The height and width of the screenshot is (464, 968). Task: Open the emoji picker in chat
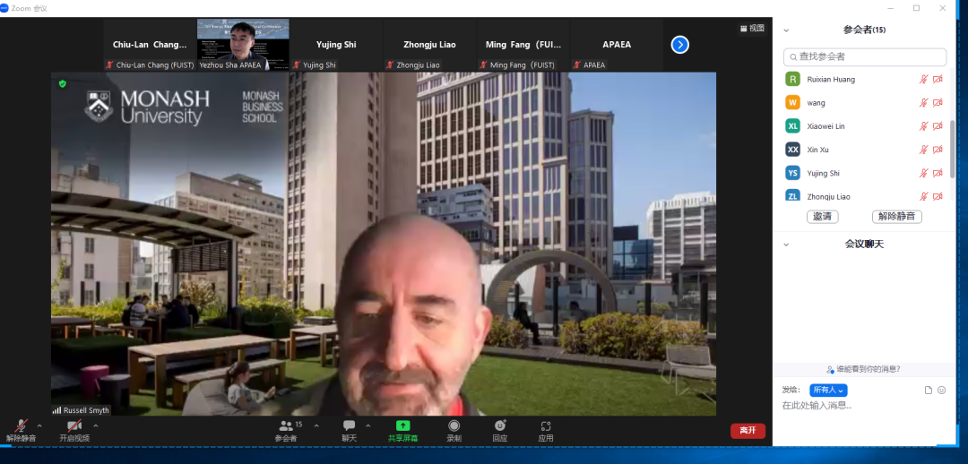[941, 390]
